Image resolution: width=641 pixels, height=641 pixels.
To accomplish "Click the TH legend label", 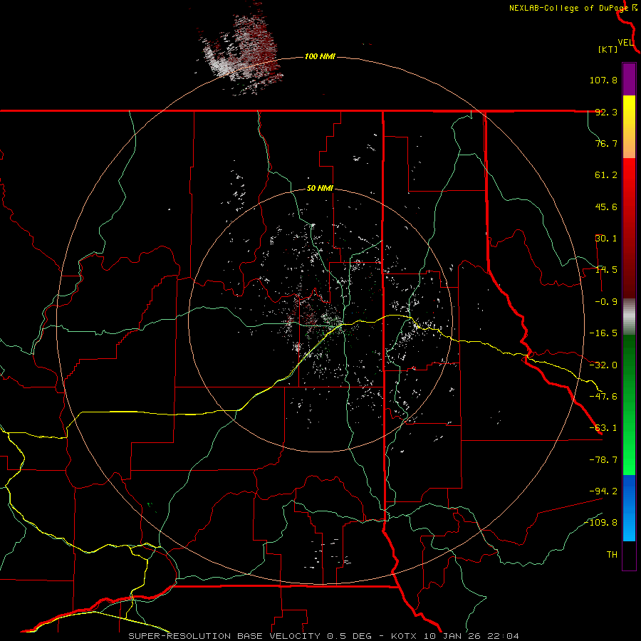I will [x=612, y=554].
